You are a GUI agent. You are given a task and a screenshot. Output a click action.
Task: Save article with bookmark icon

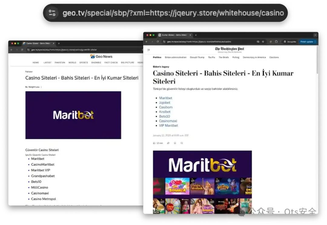pos(175,143)
